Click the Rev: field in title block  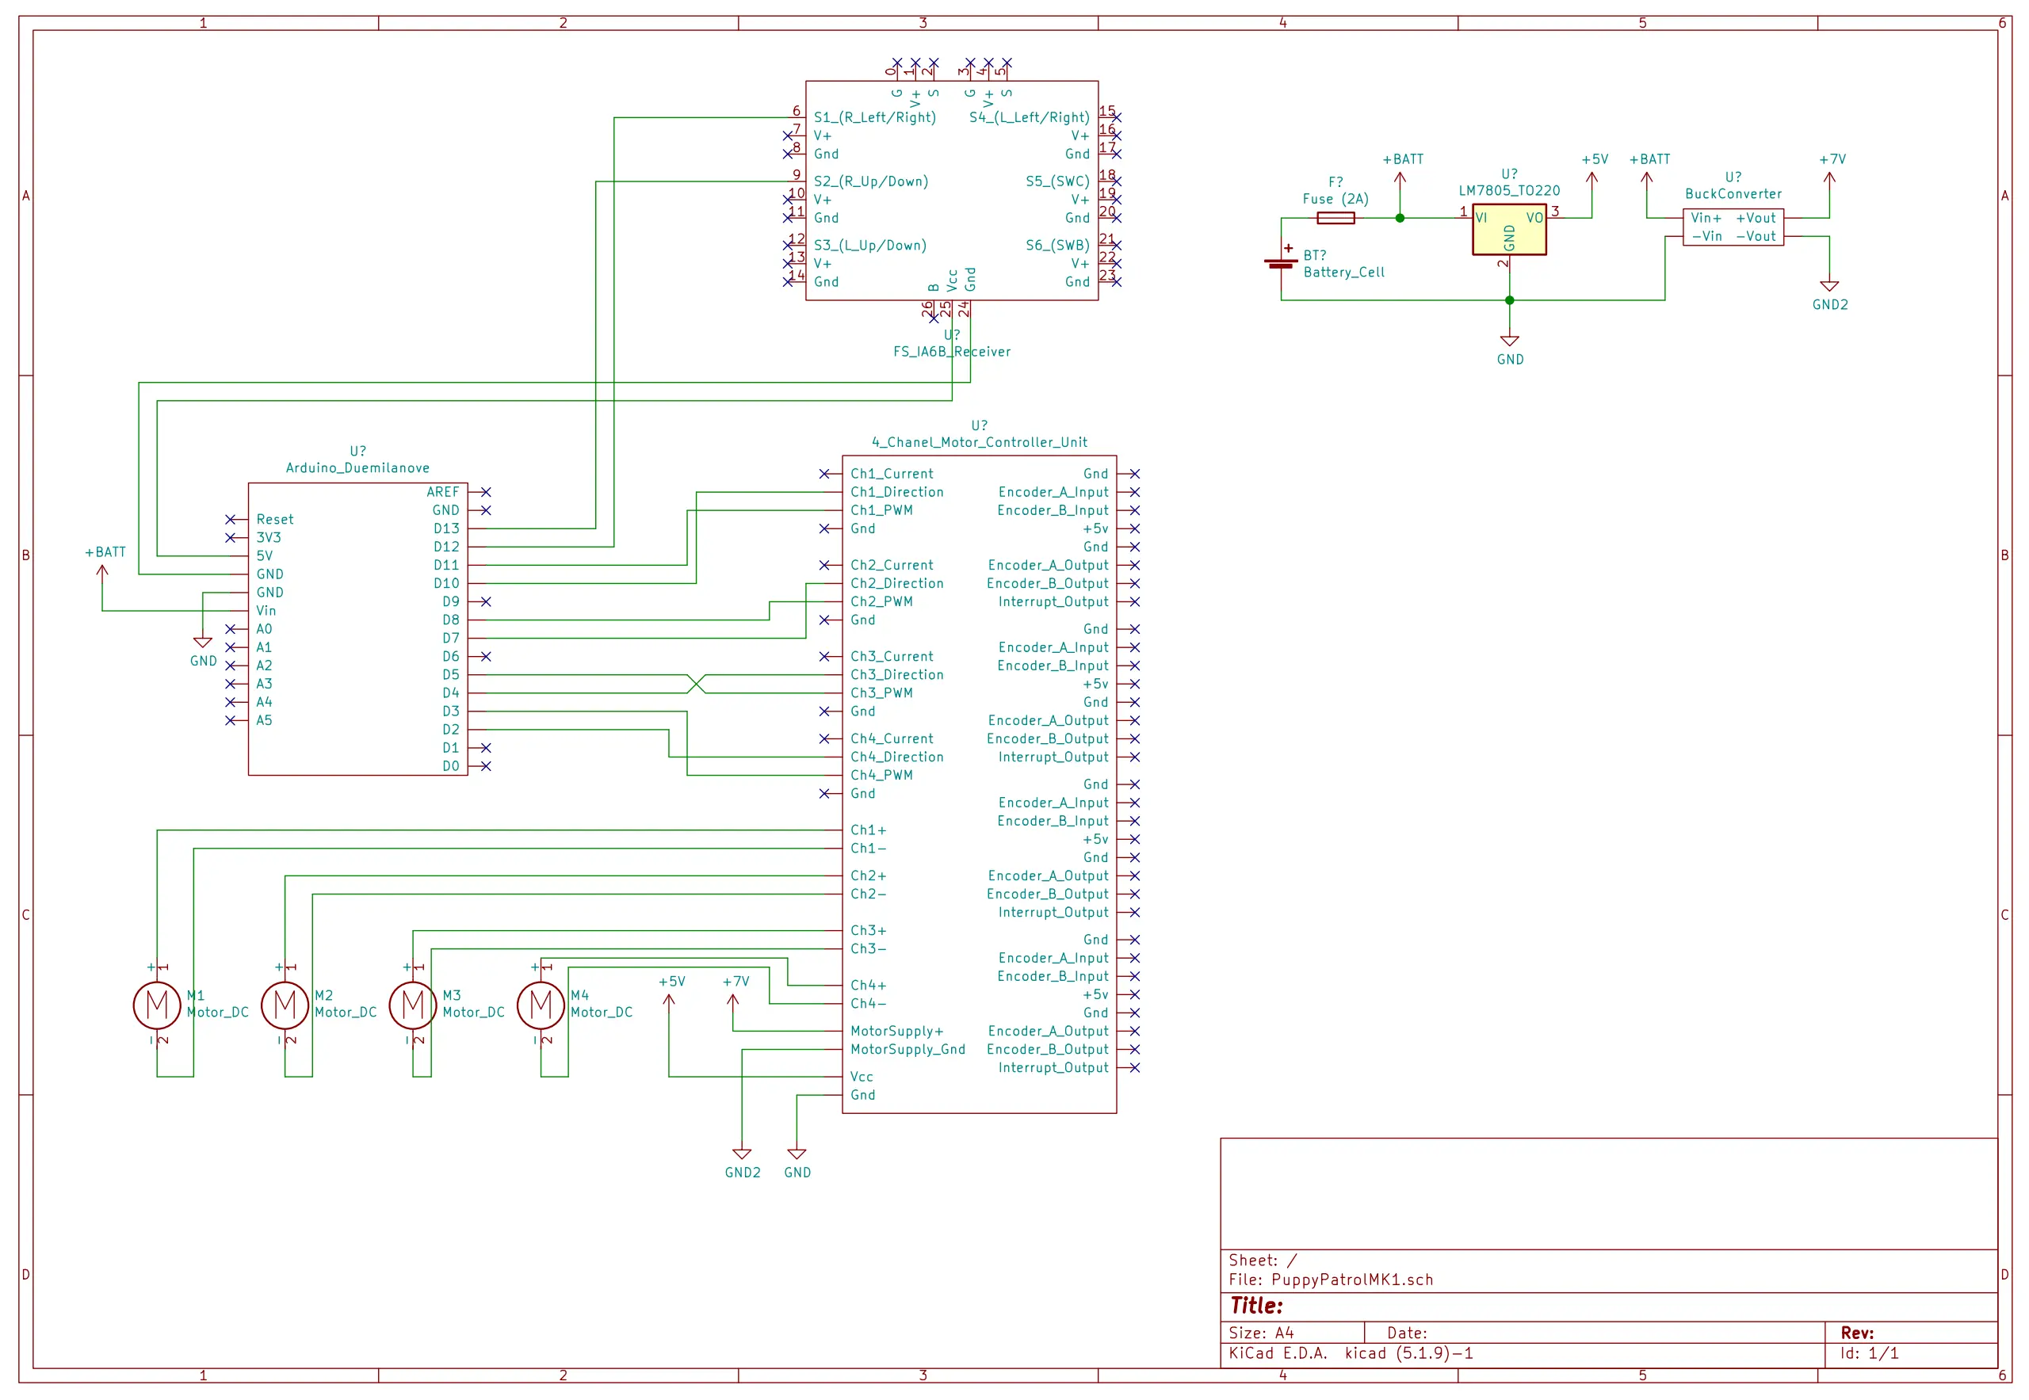click(x=1857, y=1333)
